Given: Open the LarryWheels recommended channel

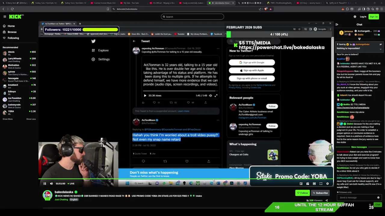Looking at the screenshot, I should coord(19,60).
